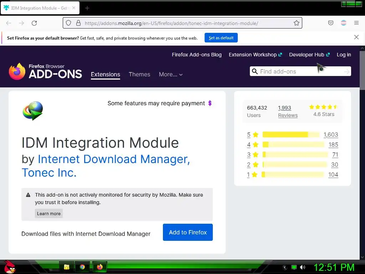Click the Set as default button
This screenshot has width=365, height=274.
(x=221, y=38)
